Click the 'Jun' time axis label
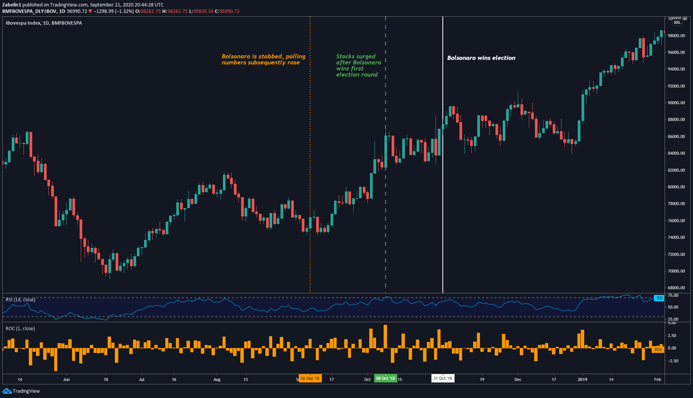The width and height of the screenshot is (693, 398). click(66, 379)
